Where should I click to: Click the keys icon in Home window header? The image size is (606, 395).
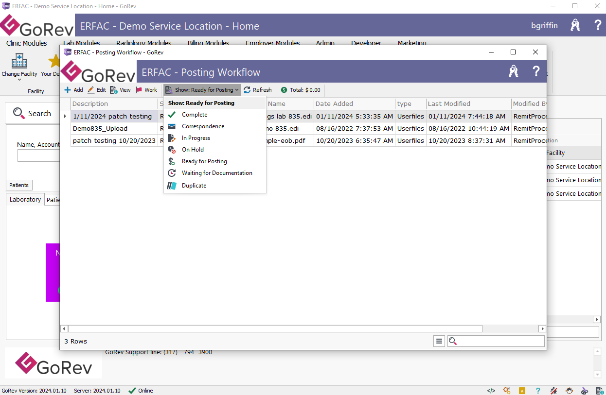click(575, 25)
